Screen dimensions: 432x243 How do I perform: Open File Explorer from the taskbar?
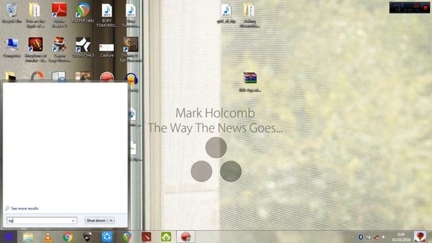coord(28,237)
